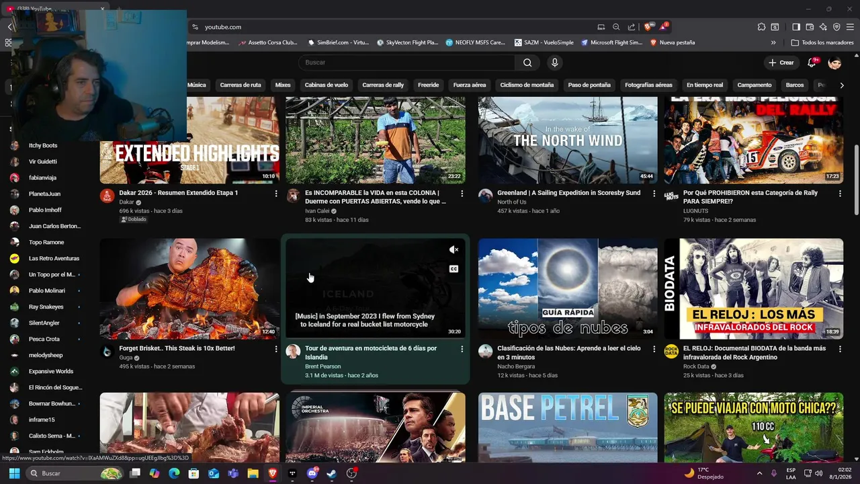Open Brave Leo AI sparkle icon
The width and height of the screenshot is (860, 484).
coord(823,27)
